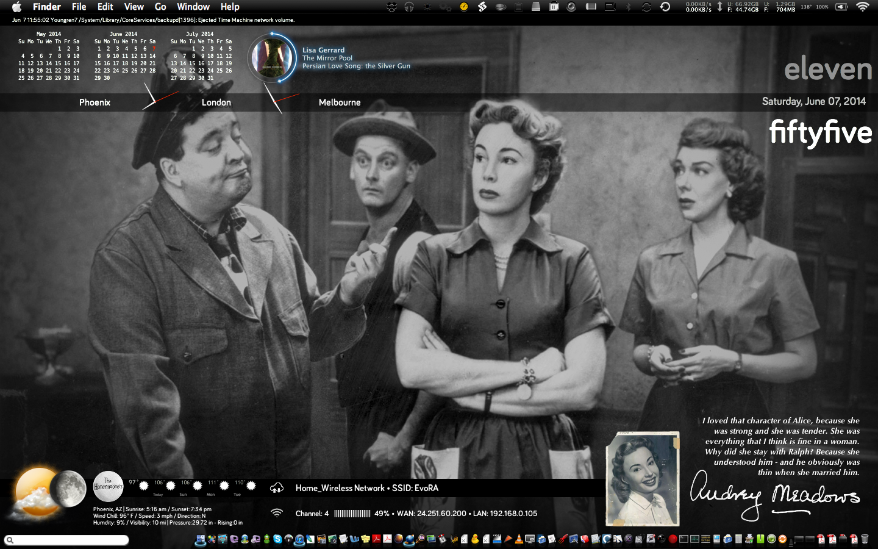The image size is (878, 549).
Task: Click the 'The Mirror Pool' album name
Action: 327,58
